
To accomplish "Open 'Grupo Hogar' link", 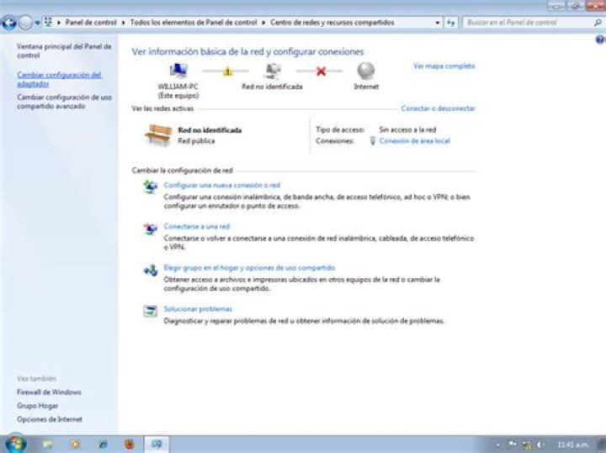I will (38, 406).
